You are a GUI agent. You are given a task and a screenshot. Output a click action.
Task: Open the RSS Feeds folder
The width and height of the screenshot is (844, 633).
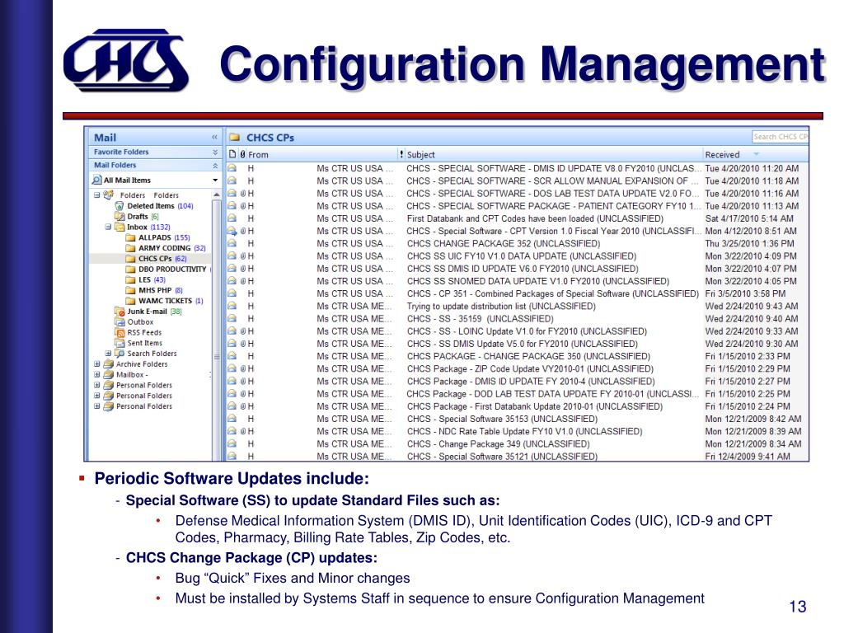[x=138, y=333]
